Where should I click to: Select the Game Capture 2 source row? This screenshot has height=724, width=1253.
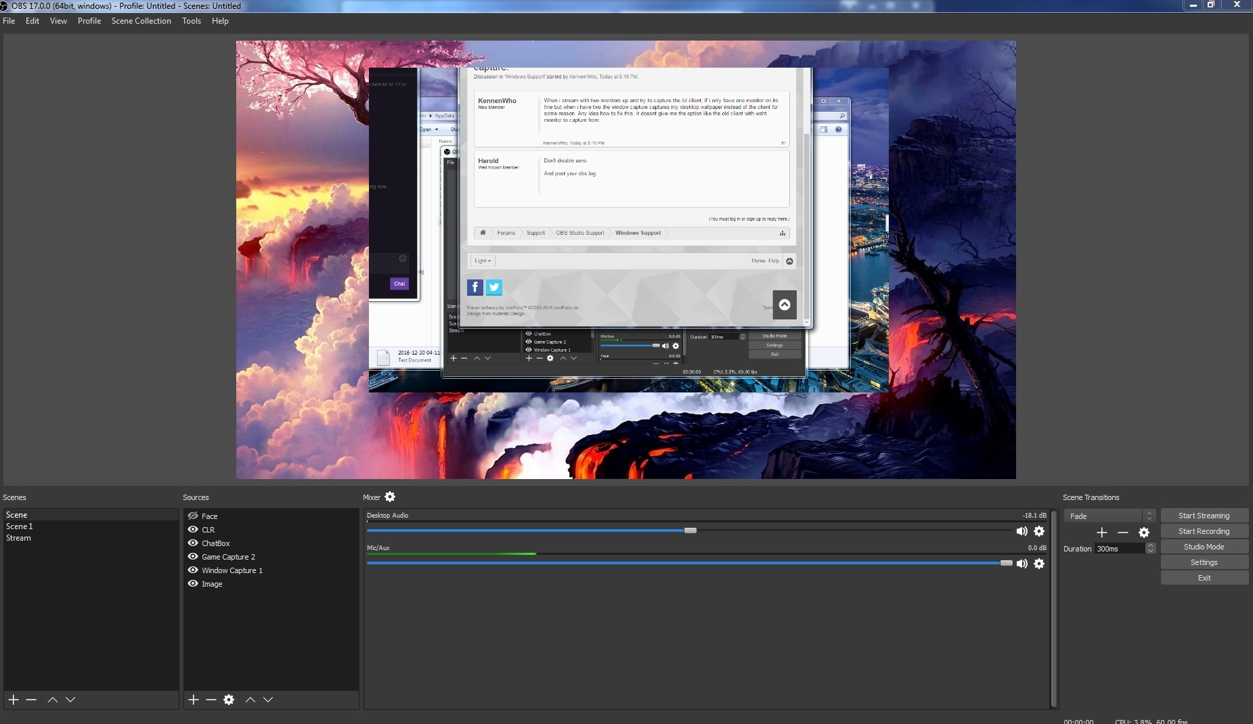271,556
